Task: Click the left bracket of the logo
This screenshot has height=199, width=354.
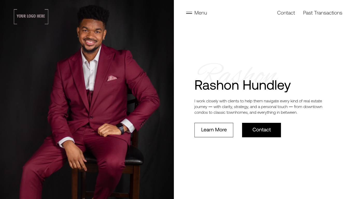Action: click(x=15, y=17)
